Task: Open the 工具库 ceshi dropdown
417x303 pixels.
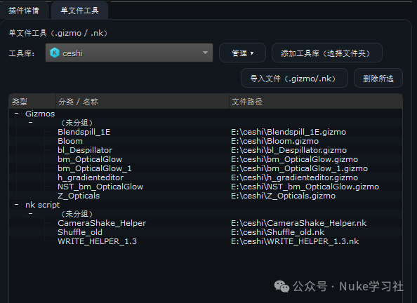Action: [129, 53]
